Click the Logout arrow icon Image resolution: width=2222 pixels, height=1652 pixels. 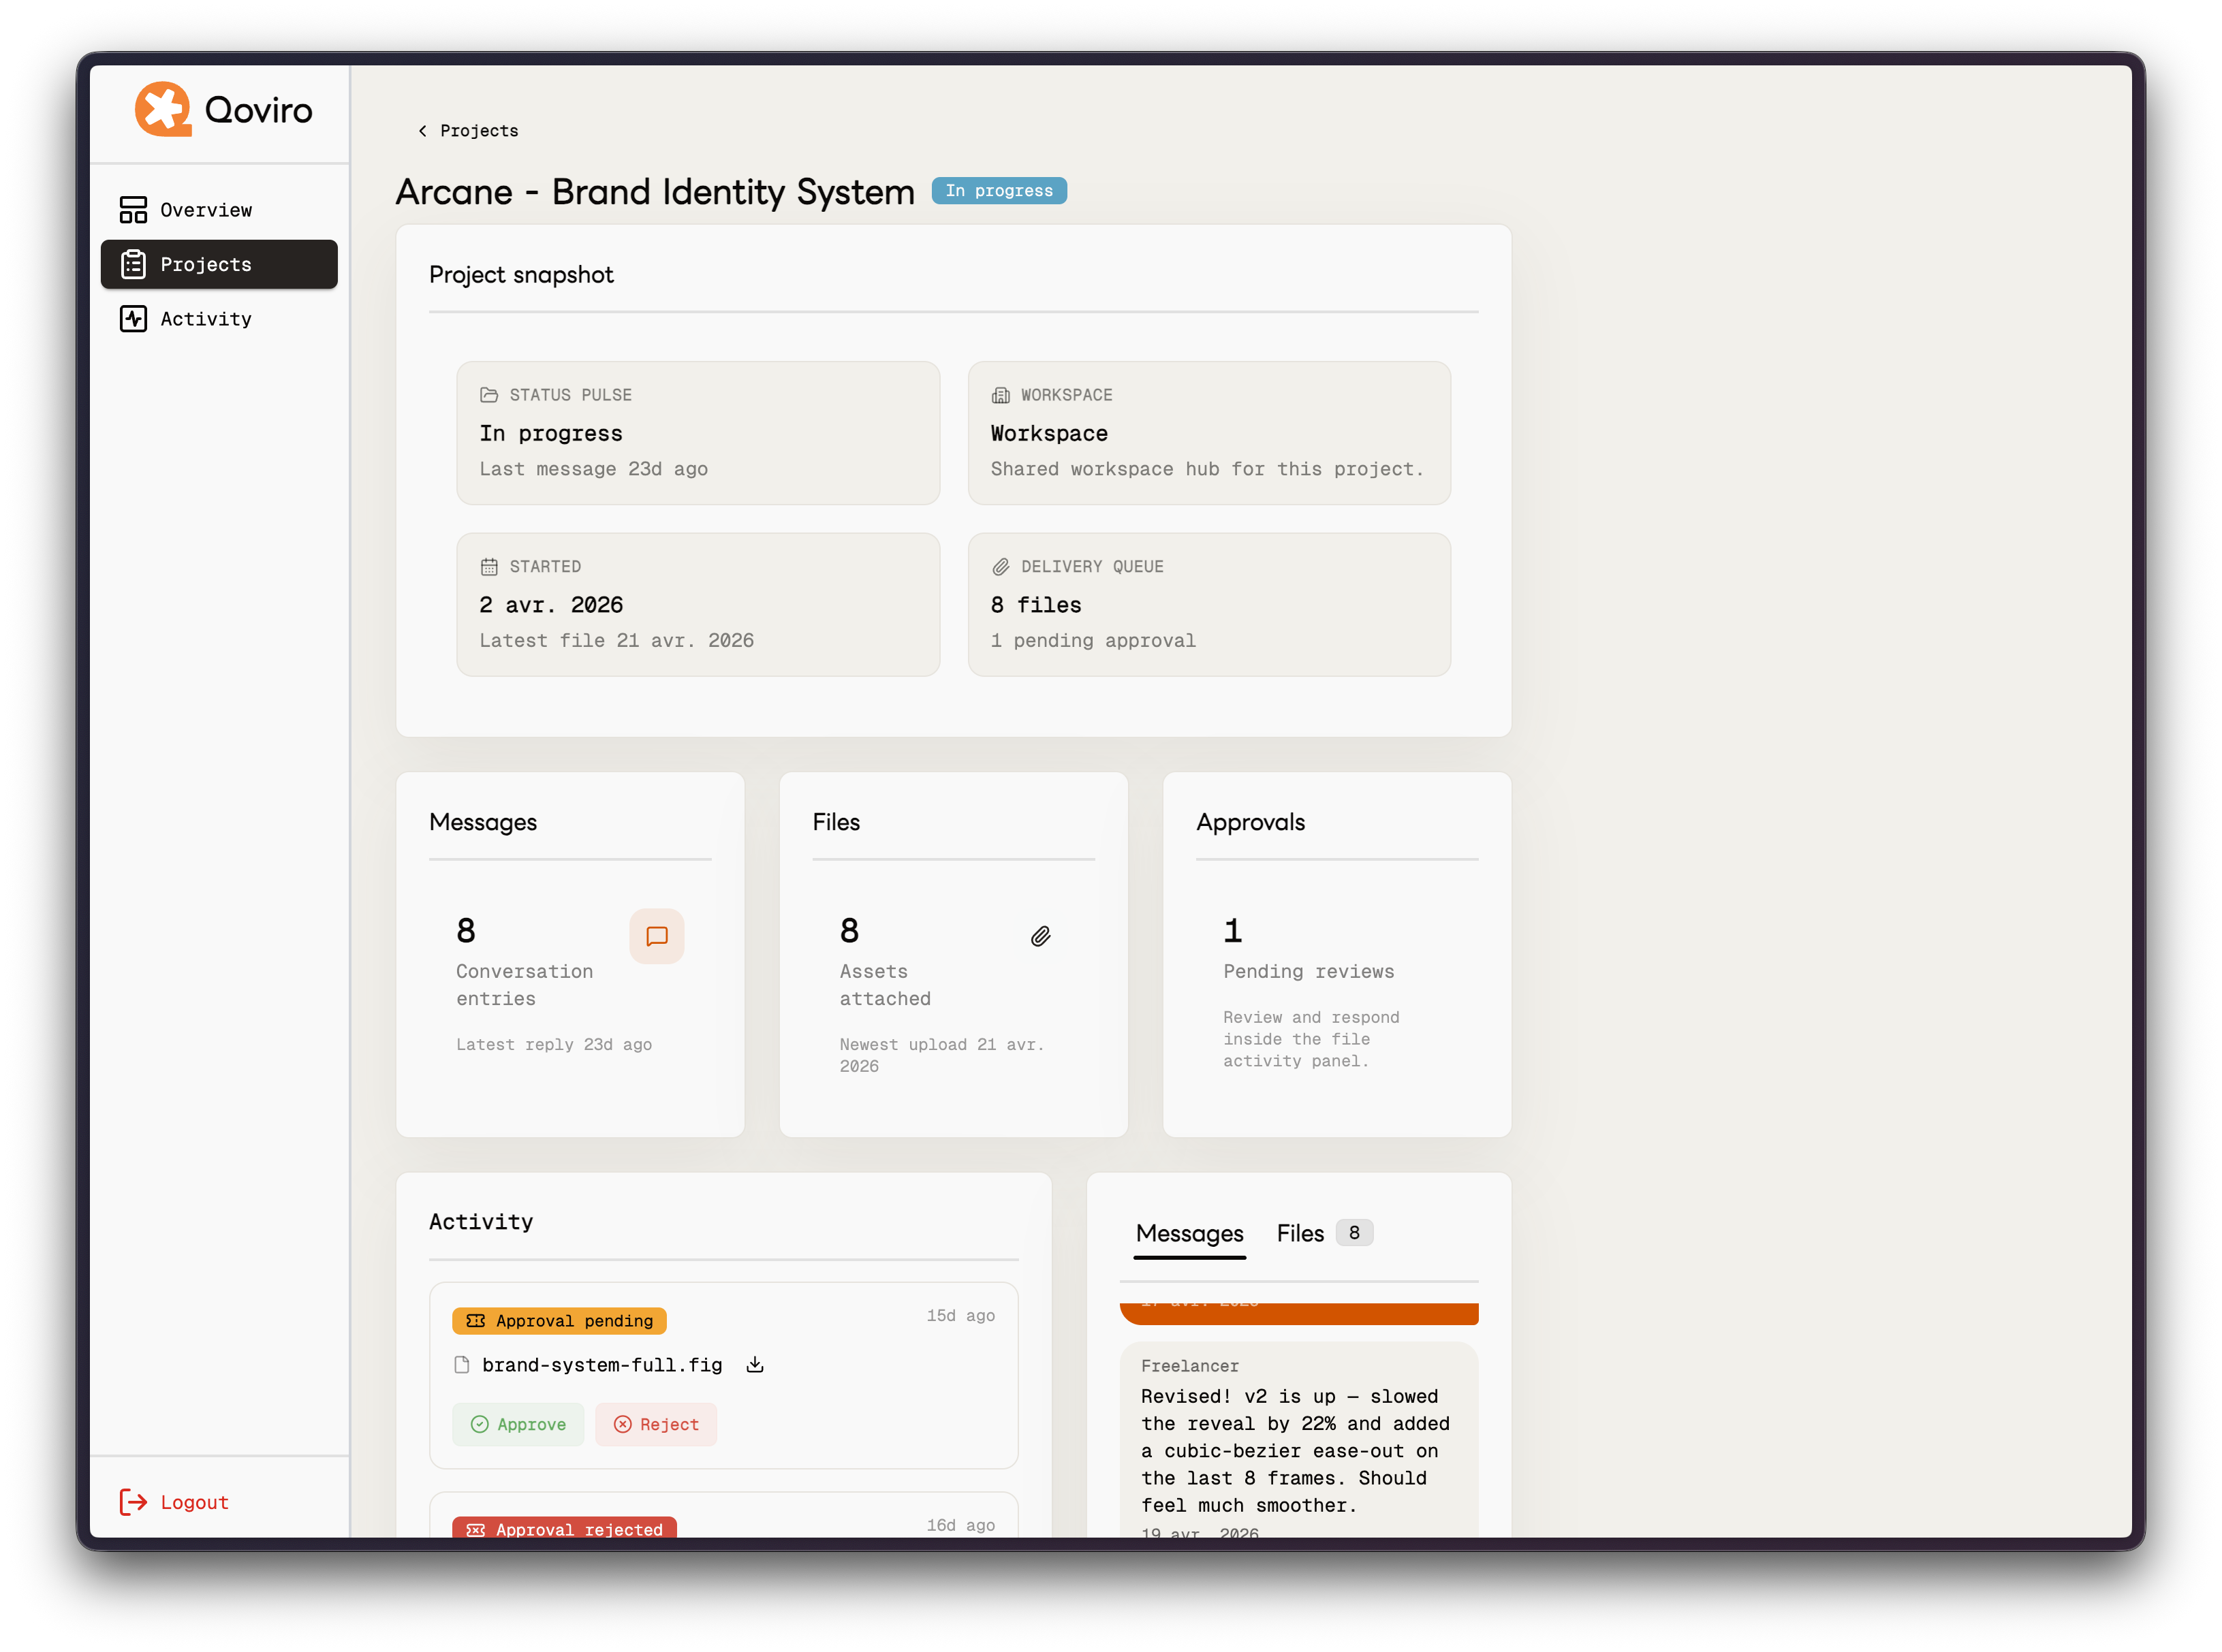133,1502
